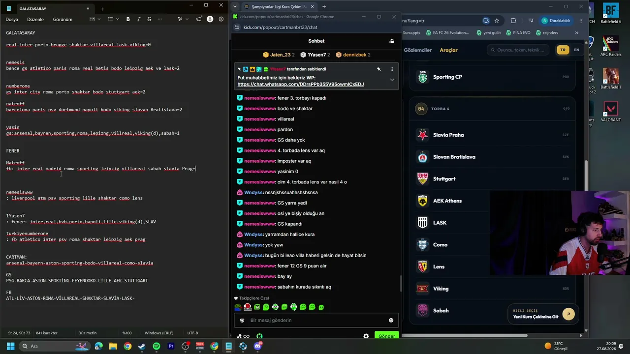Viewport: 630px width, 354px height.
Task: Bookmark this page with the star icon
Action: (497, 21)
